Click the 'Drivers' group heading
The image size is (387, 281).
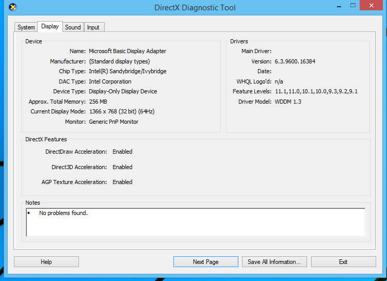[x=239, y=41]
